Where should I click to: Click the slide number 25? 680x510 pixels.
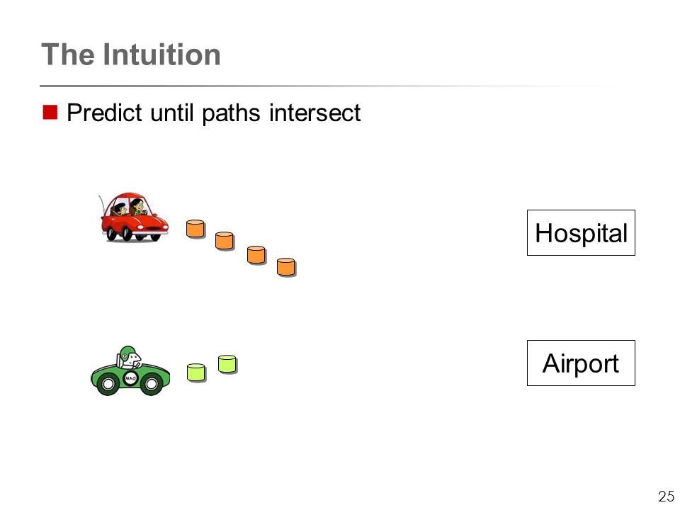tap(666, 496)
